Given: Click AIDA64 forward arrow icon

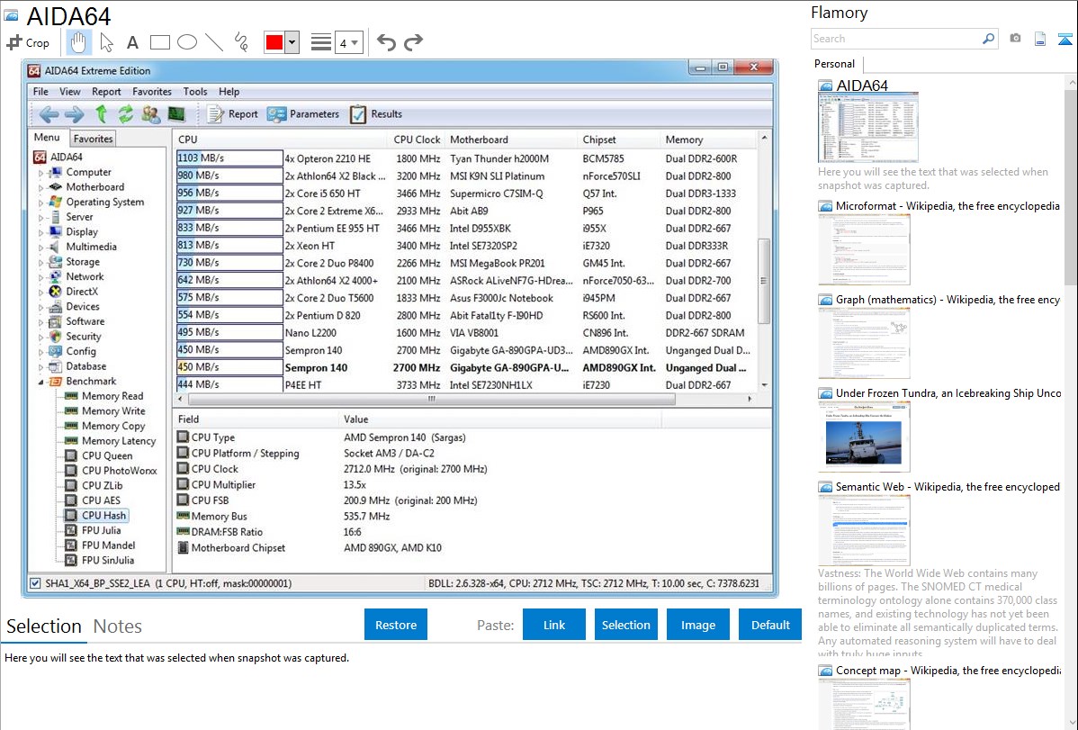Looking at the screenshot, I should coord(75,114).
